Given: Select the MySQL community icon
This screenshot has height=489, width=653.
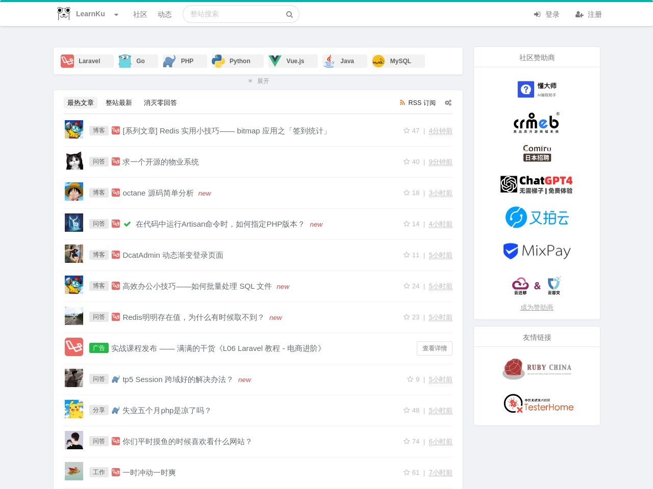Looking at the screenshot, I should click(378, 61).
